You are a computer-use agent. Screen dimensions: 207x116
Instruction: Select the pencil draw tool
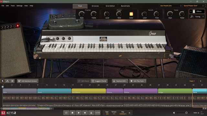click(x=7, y=81)
